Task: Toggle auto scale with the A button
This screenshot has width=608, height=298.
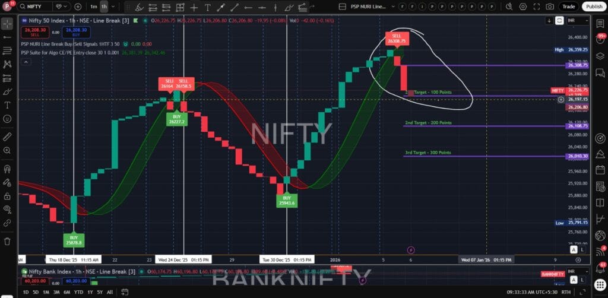Action: click(x=574, y=250)
